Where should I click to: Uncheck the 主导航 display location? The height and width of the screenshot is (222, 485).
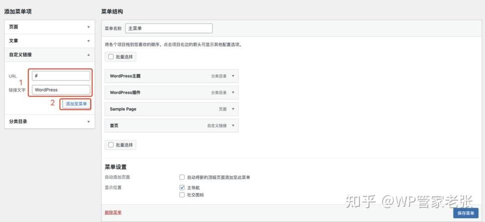click(x=182, y=187)
